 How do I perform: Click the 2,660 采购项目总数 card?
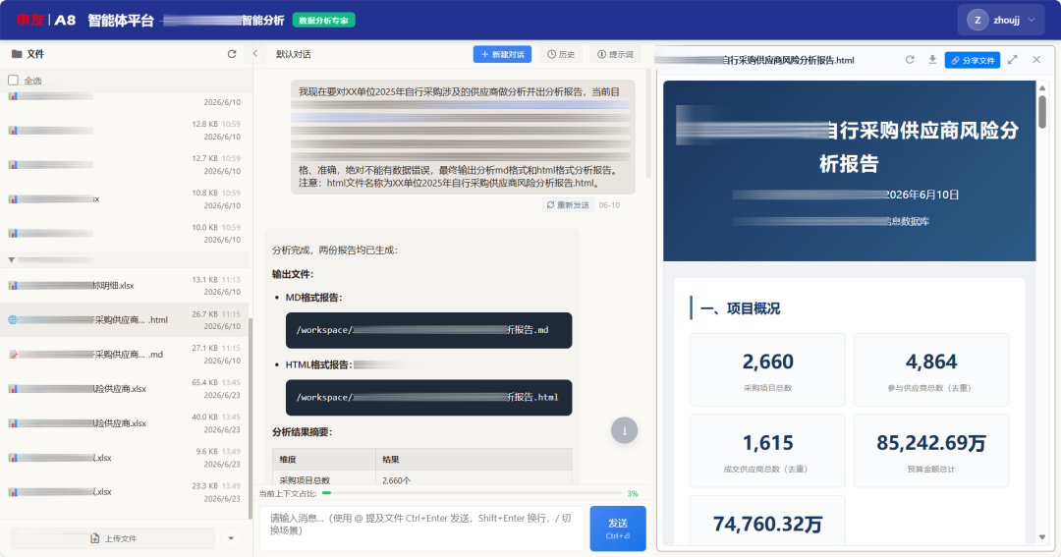pos(767,369)
